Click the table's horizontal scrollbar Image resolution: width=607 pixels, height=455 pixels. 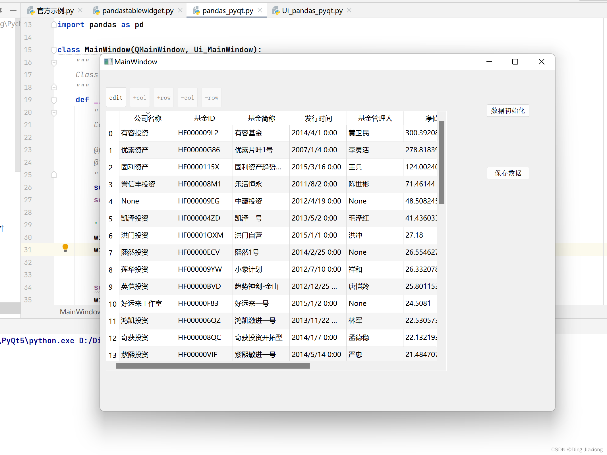click(213, 366)
